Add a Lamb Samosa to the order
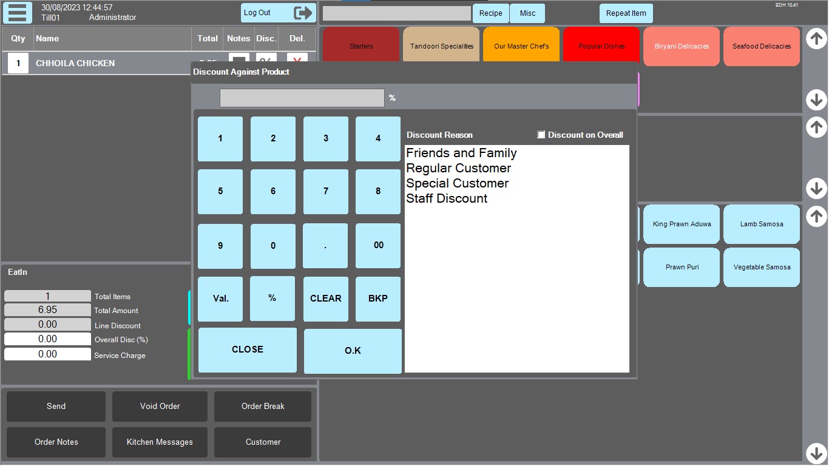This screenshot has width=829, height=466. tap(762, 224)
